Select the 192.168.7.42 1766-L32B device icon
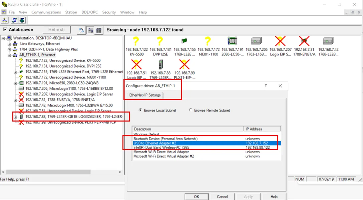Screen dimensions: 363x200 (x=328, y=41)
